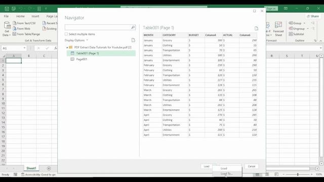Click the vertical scrollbar down arrow
The image size is (324, 182).
click(x=321, y=163)
